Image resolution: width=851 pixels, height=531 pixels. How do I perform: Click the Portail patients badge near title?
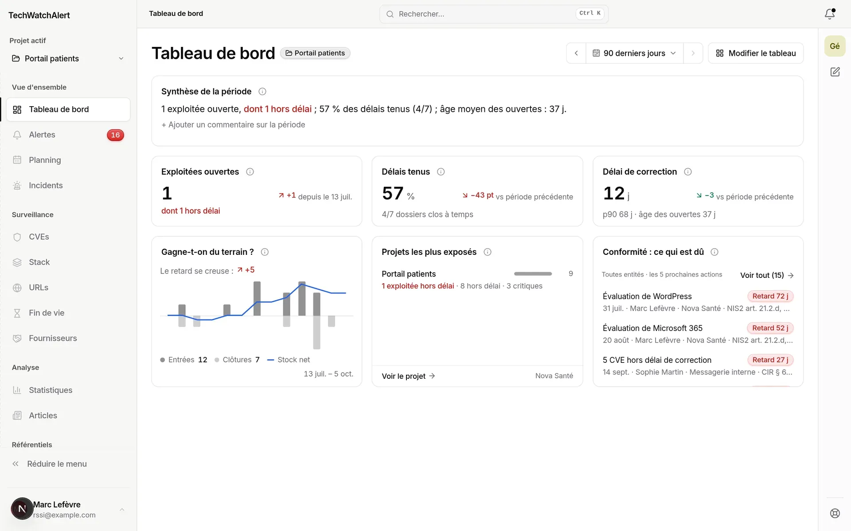point(315,53)
